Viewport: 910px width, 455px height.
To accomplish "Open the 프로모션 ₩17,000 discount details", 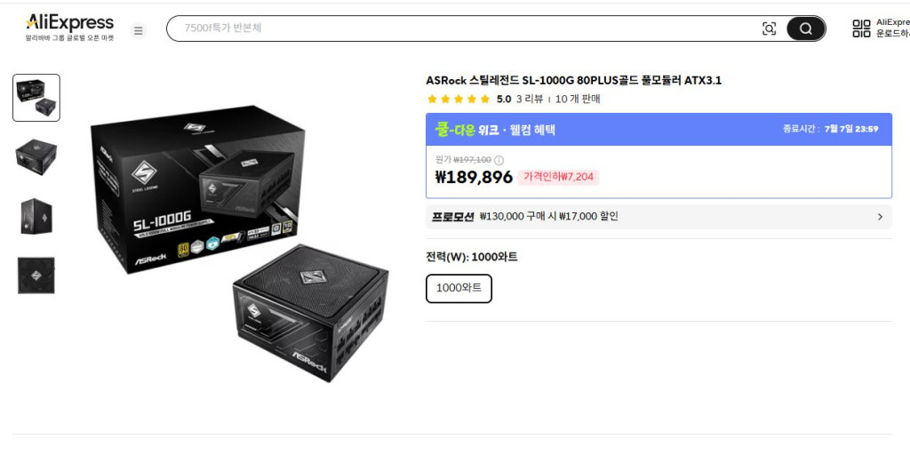I will 659,217.
